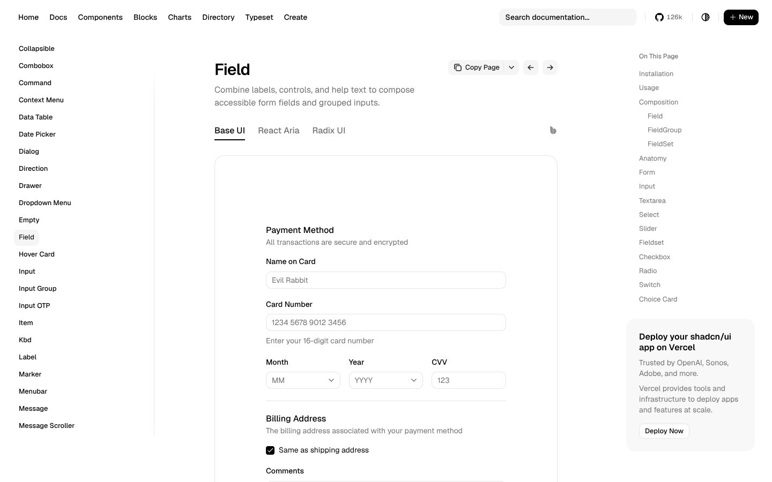
Task: Click the Deploy Now button
Action: coord(664,431)
